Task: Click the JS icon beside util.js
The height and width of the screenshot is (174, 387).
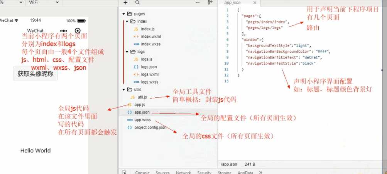Action: pyautogui.click(x=133, y=97)
